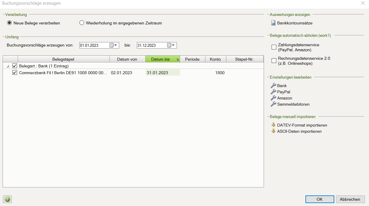Dismiss the dialog with Abbrechen
The width and height of the screenshot is (369, 206).
click(350, 199)
